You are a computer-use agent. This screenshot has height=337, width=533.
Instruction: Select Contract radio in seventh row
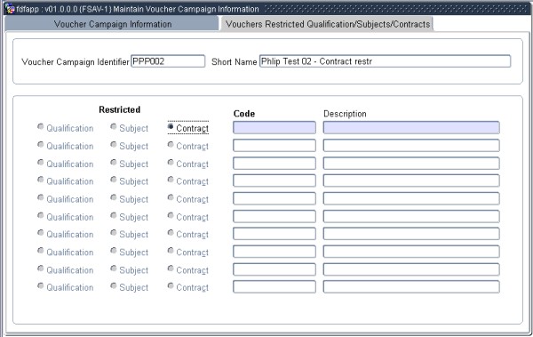171,232
